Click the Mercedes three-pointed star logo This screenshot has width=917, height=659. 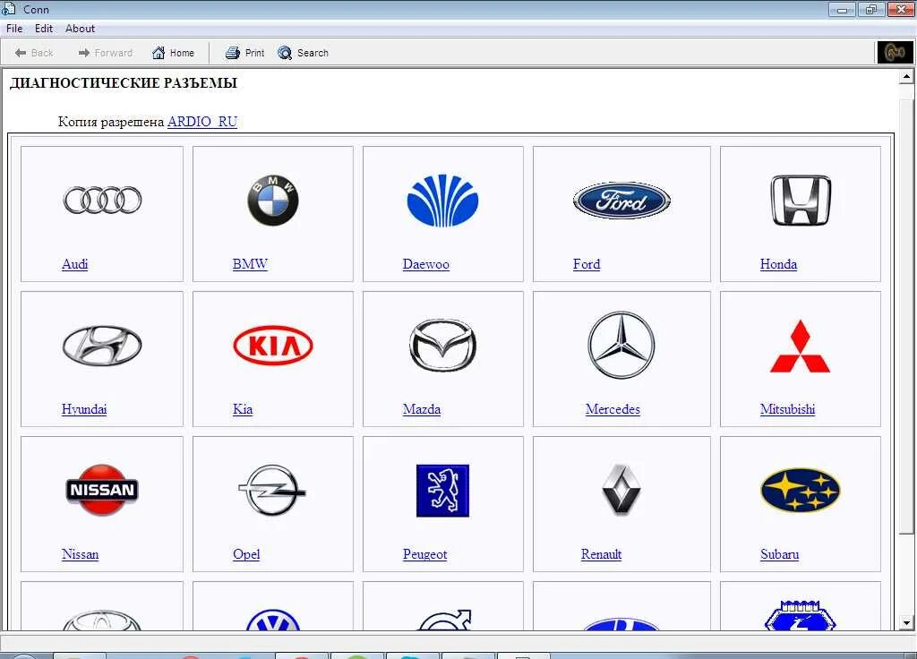621,345
